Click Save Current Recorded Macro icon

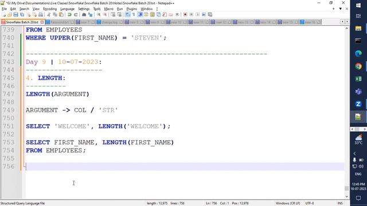[210, 14]
